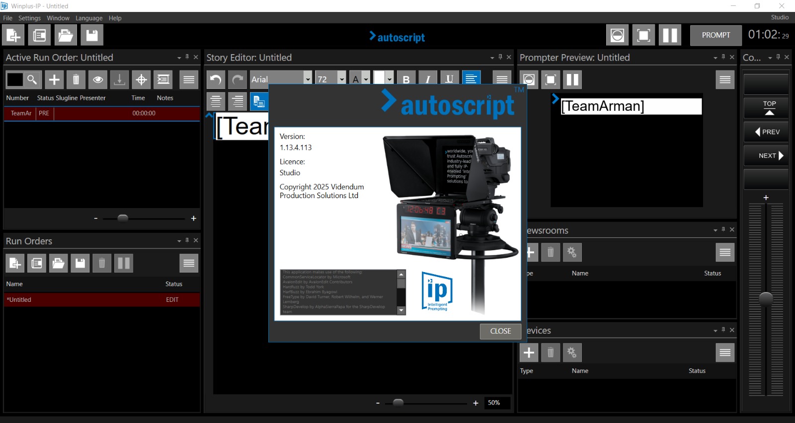Toggle fullscreen icon in top bar
This screenshot has height=423, width=795.
tap(643, 35)
